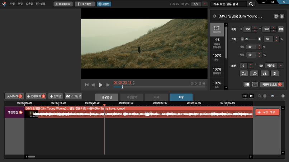Play the video preview
Screen dimensions: 289x162
(100, 85)
